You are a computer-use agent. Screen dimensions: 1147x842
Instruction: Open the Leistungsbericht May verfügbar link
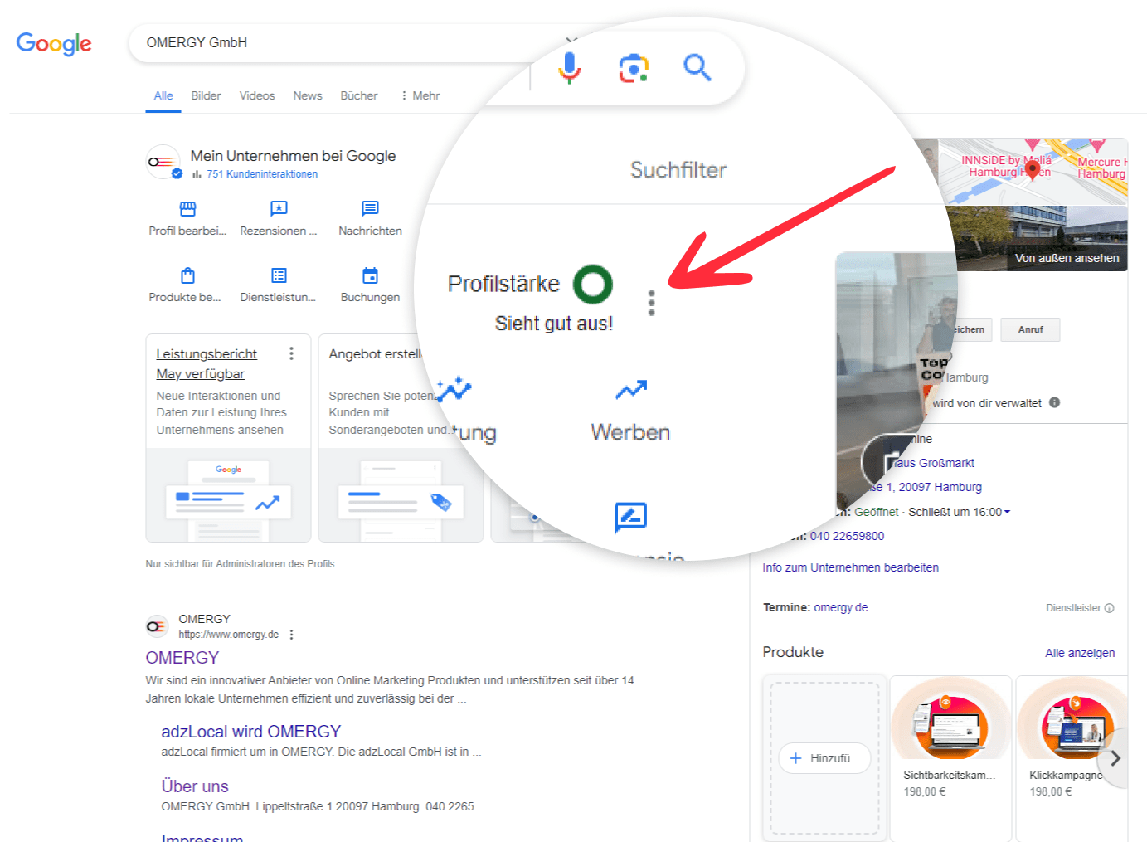click(207, 364)
